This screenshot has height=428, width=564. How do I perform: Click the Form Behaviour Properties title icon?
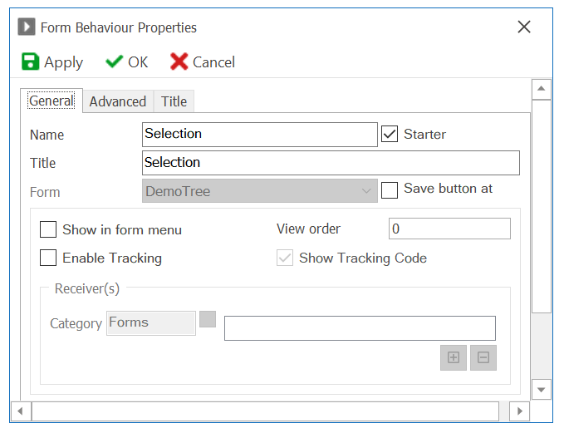[27, 27]
